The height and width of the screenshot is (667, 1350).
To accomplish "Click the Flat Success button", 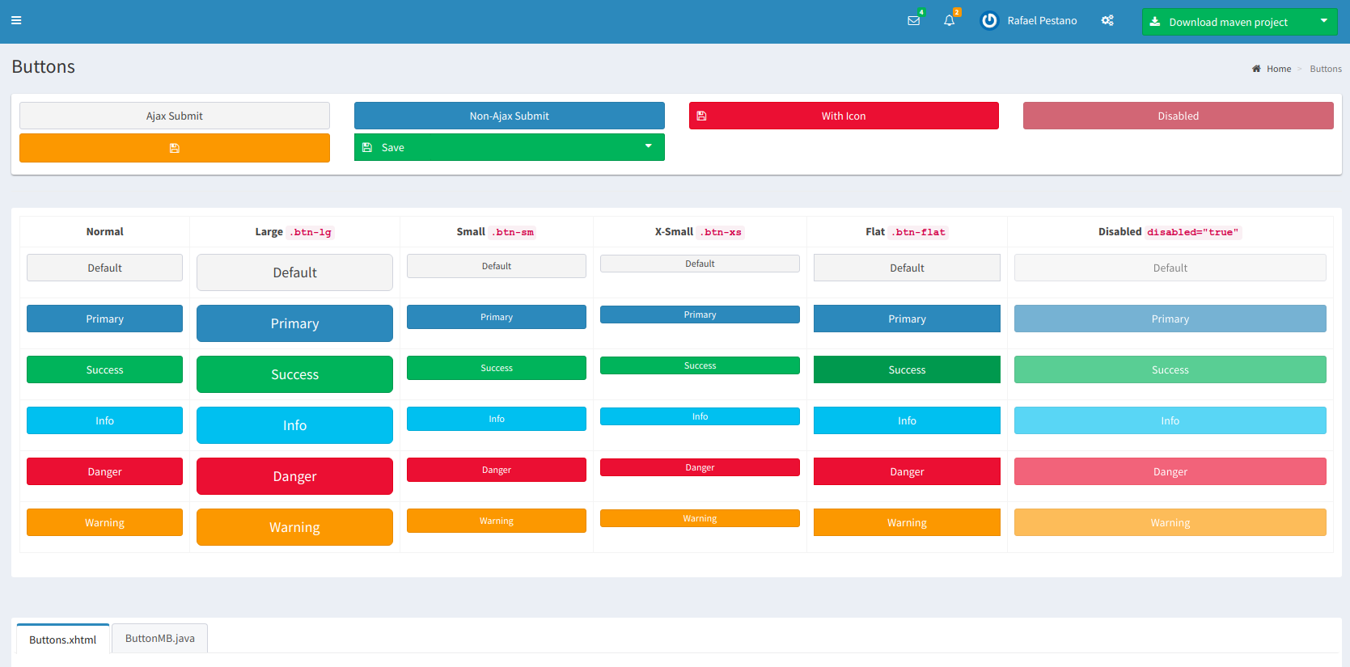I will coord(908,369).
